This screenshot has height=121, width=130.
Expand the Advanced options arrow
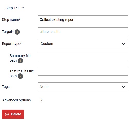[x=42, y=100]
